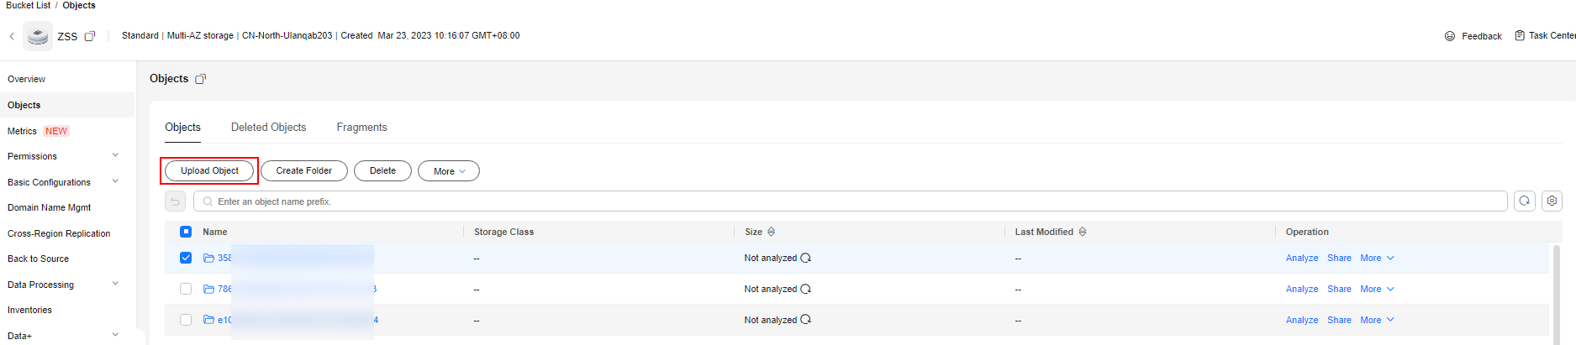
Task: Open the list settings gear icon
Action: [x=1552, y=201]
